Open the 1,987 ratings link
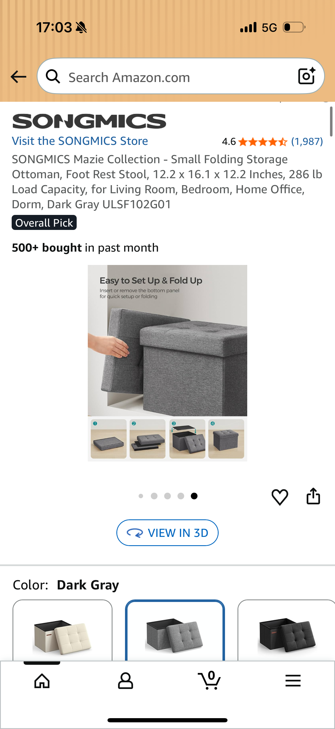335x729 pixels. click(307, 141)
